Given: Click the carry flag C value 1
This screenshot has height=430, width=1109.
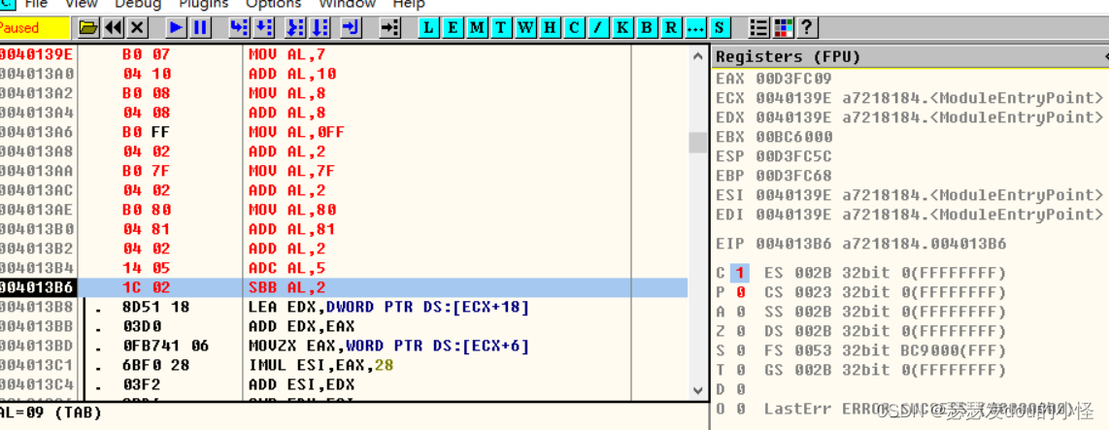Looking at the screenshot, I should [x=739, y=273].
